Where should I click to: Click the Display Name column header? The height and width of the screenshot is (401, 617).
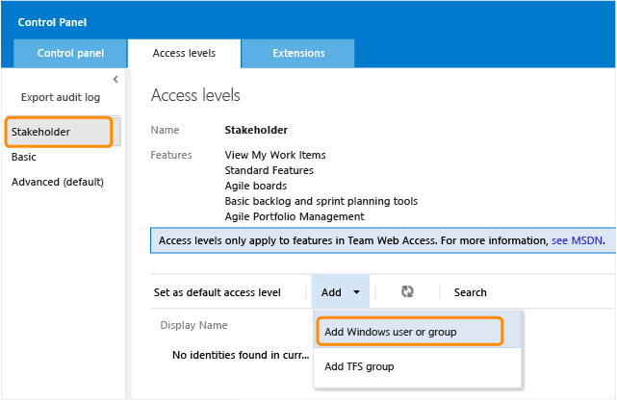193,325
